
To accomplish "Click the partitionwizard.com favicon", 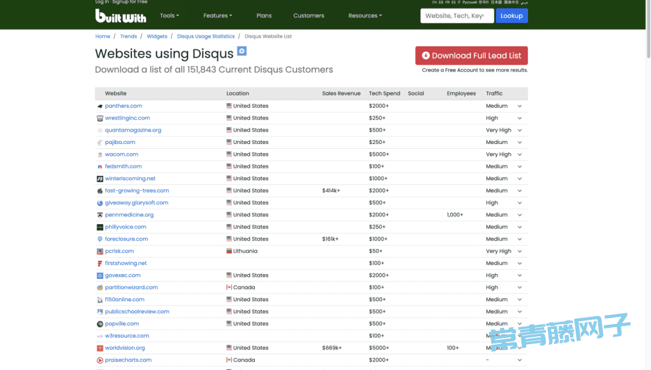I will tap(99, 287).
